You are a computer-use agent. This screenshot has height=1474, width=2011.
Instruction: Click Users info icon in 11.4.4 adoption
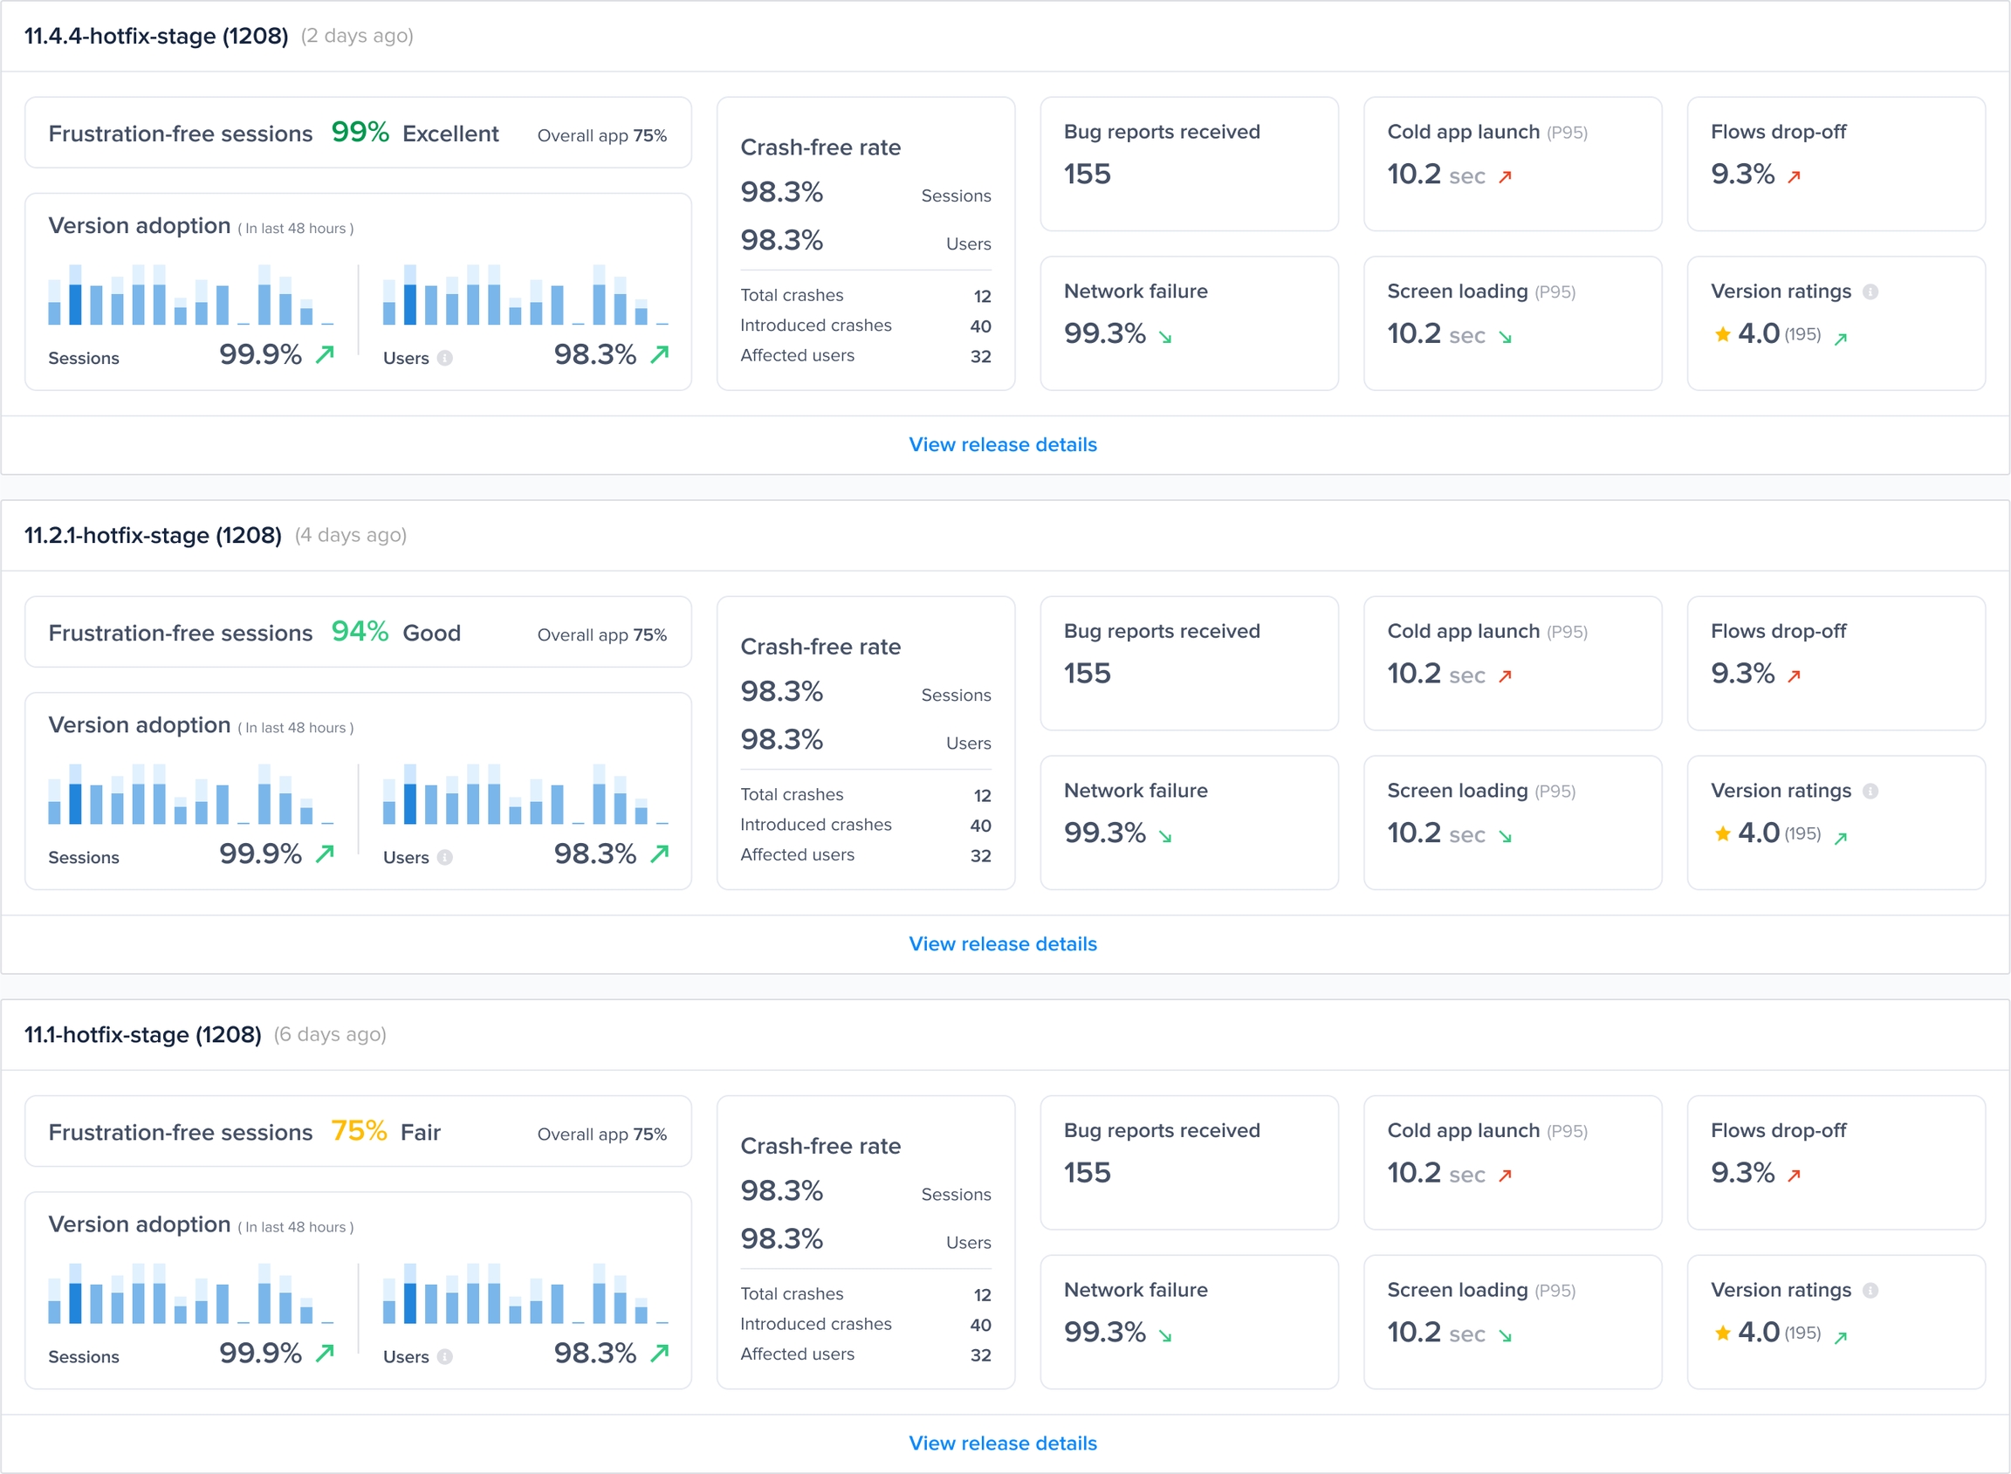[444, 358]
